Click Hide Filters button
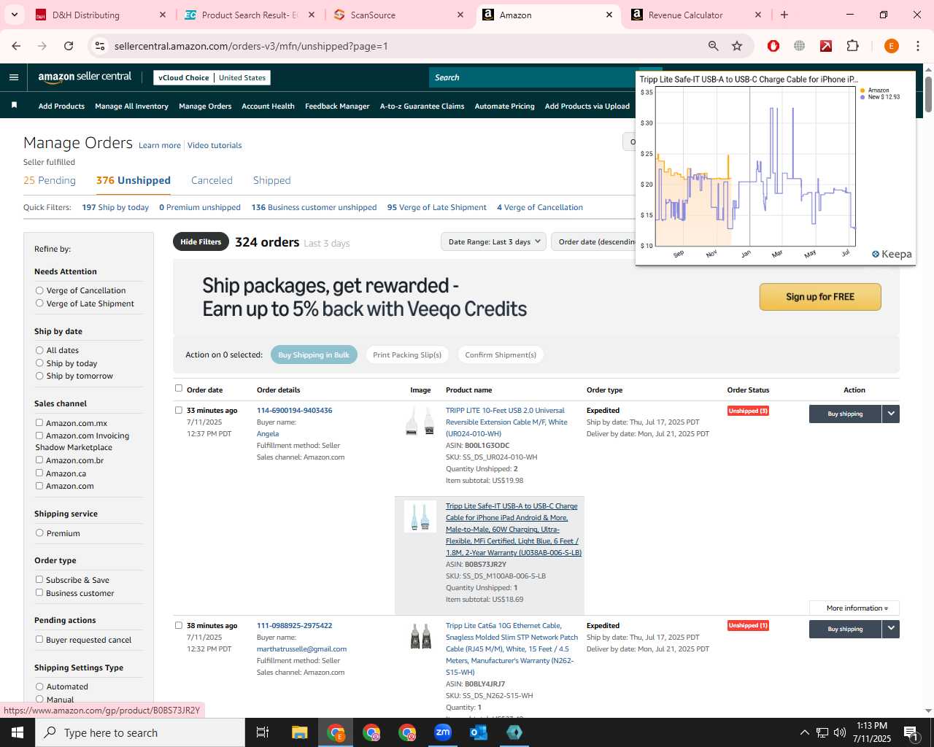This screenshot has height=747, width=934. 201,241
